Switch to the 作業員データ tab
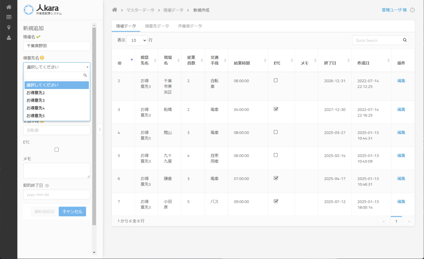The height and width of the screenshot is (259, 424). click(x=190, y=26)
